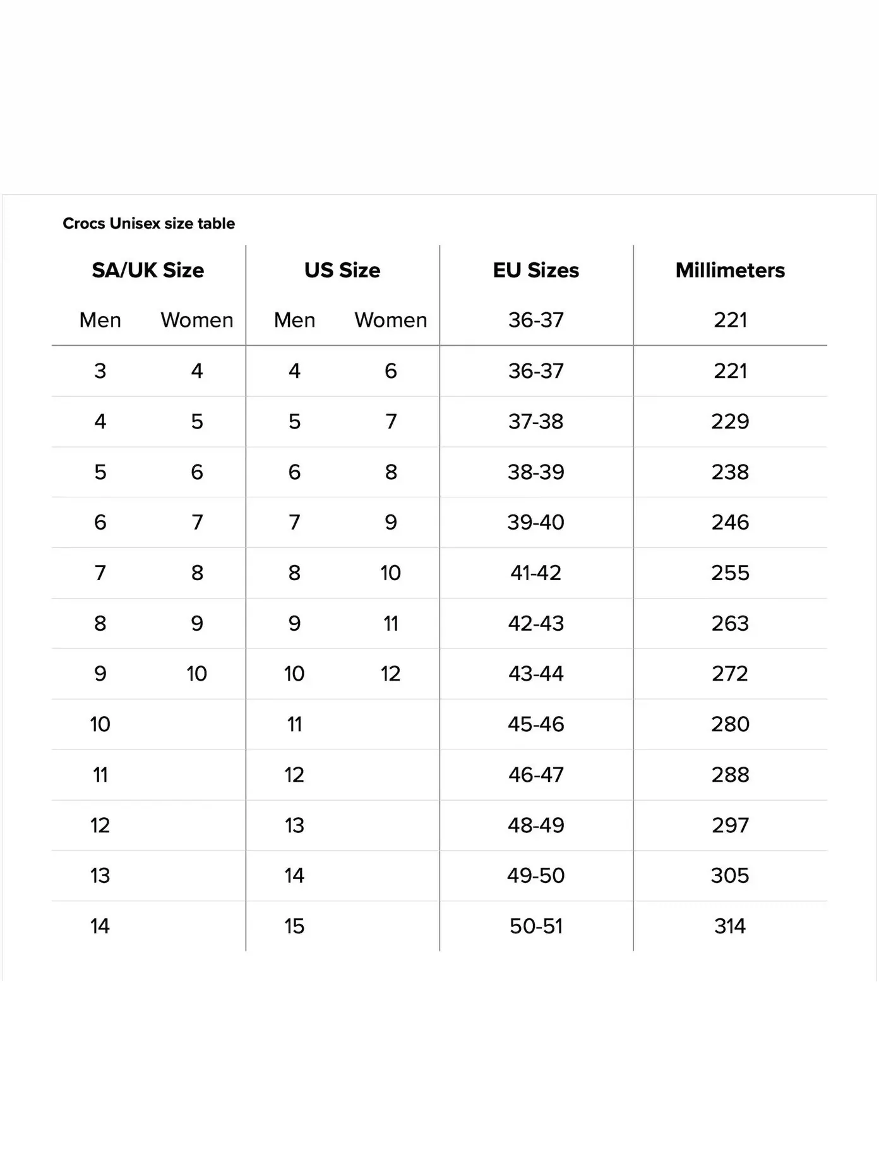879x1173 pixels.
Task: Click the Crocs Unisex size table title
Action: click(148, 223)
